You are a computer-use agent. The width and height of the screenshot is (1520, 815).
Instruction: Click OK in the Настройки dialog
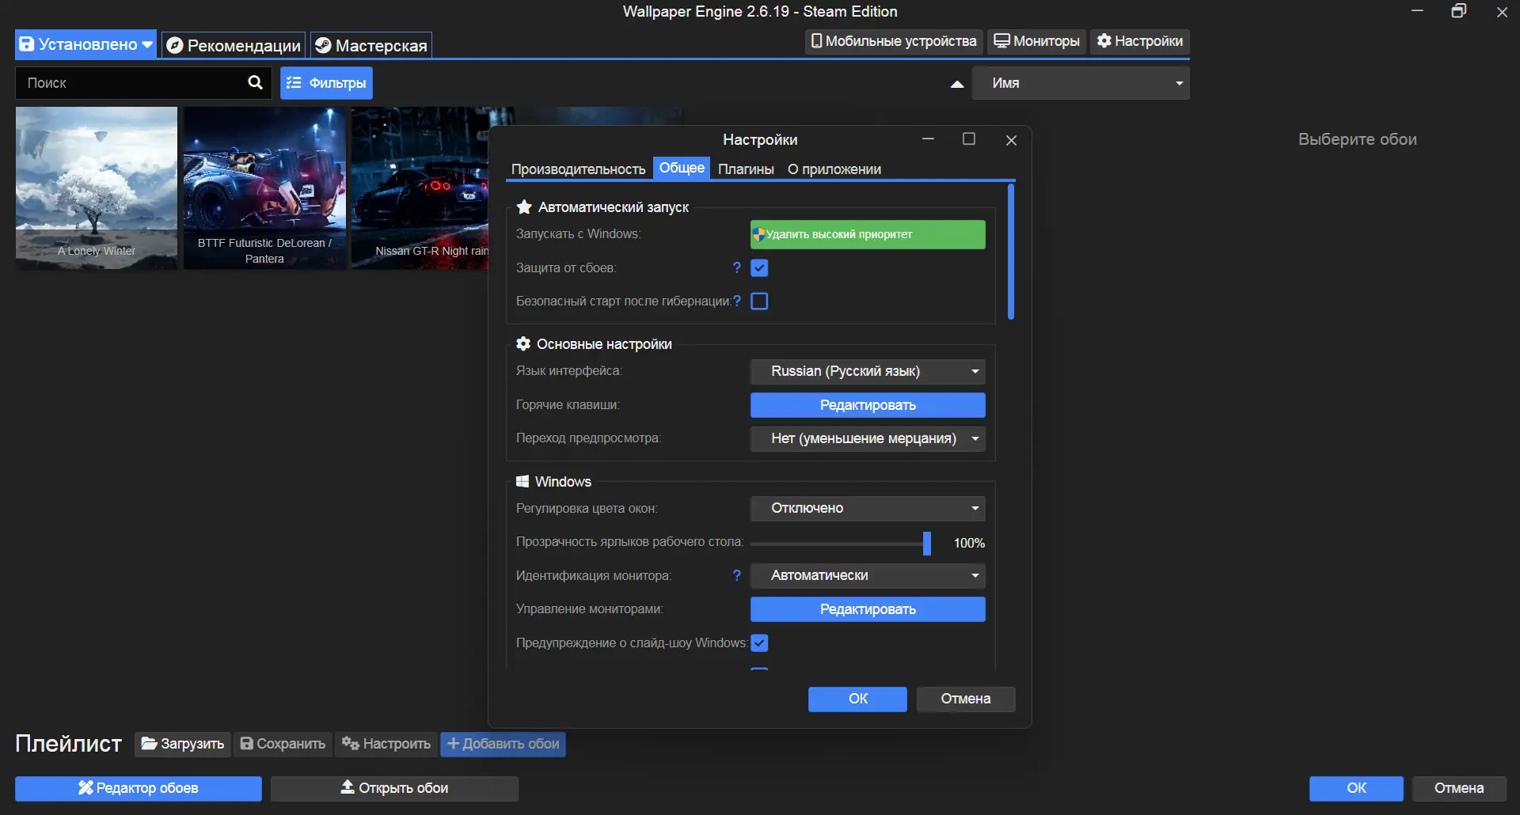point(857,699)
